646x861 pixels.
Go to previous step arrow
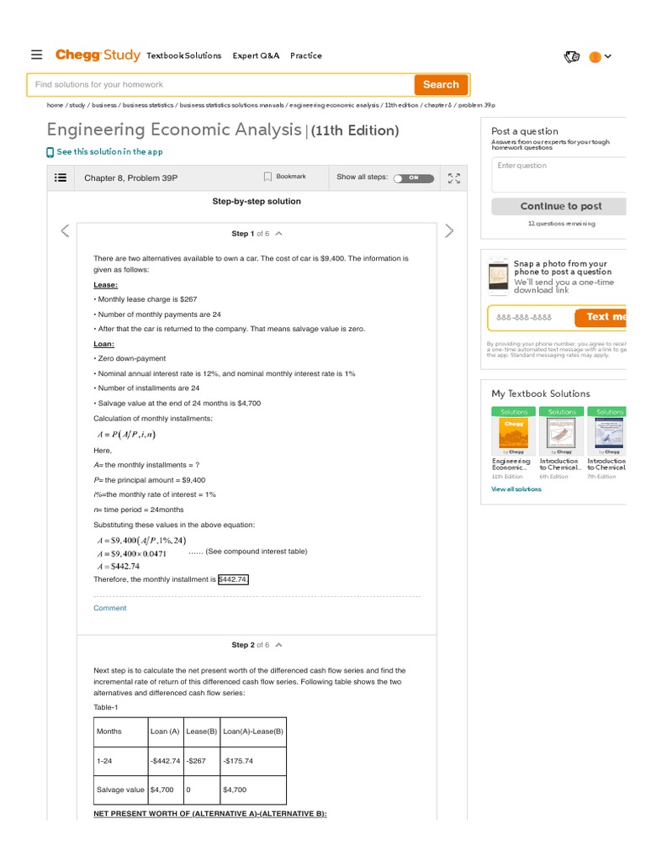65,231
